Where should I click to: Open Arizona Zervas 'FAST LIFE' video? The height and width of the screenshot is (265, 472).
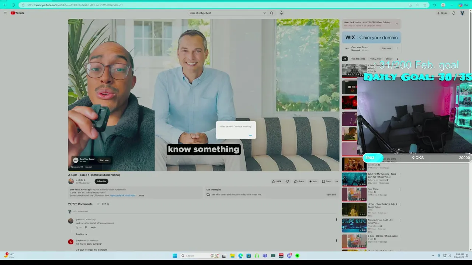click(x=354, y=225)
